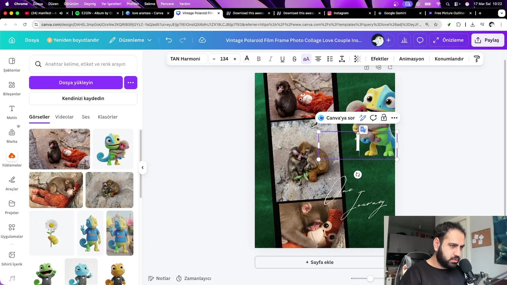Open Metin text panel

pos(12,112)
